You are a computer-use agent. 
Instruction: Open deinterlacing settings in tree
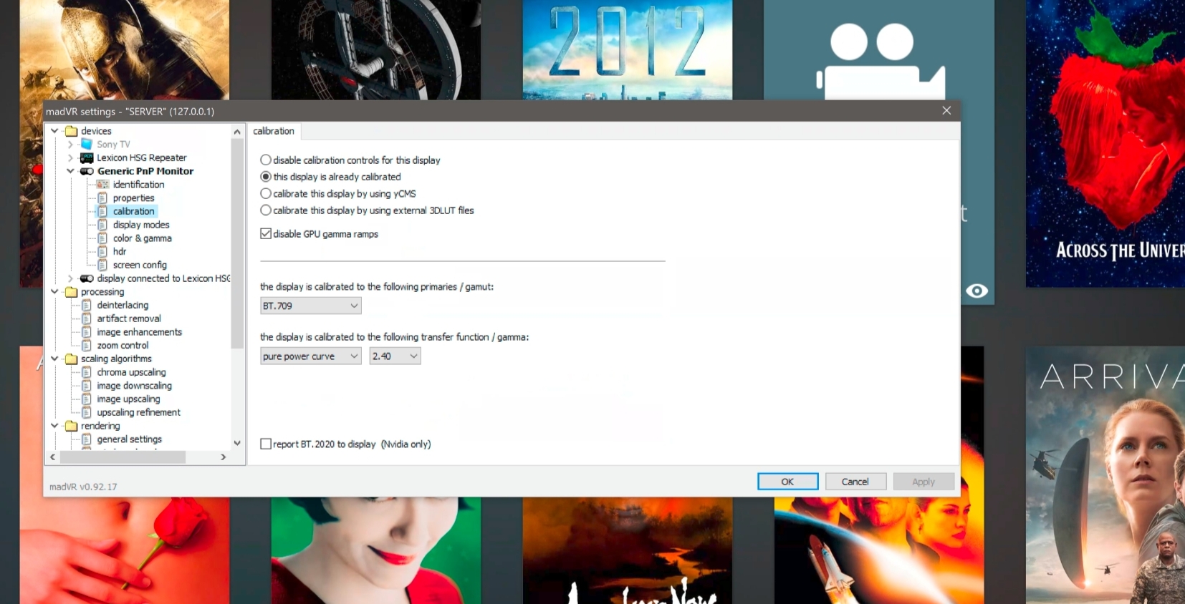[x=123, y=306]
